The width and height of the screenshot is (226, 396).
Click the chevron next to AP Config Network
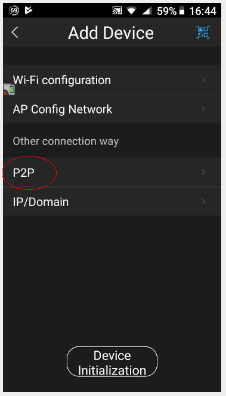[x=203, y=109]
